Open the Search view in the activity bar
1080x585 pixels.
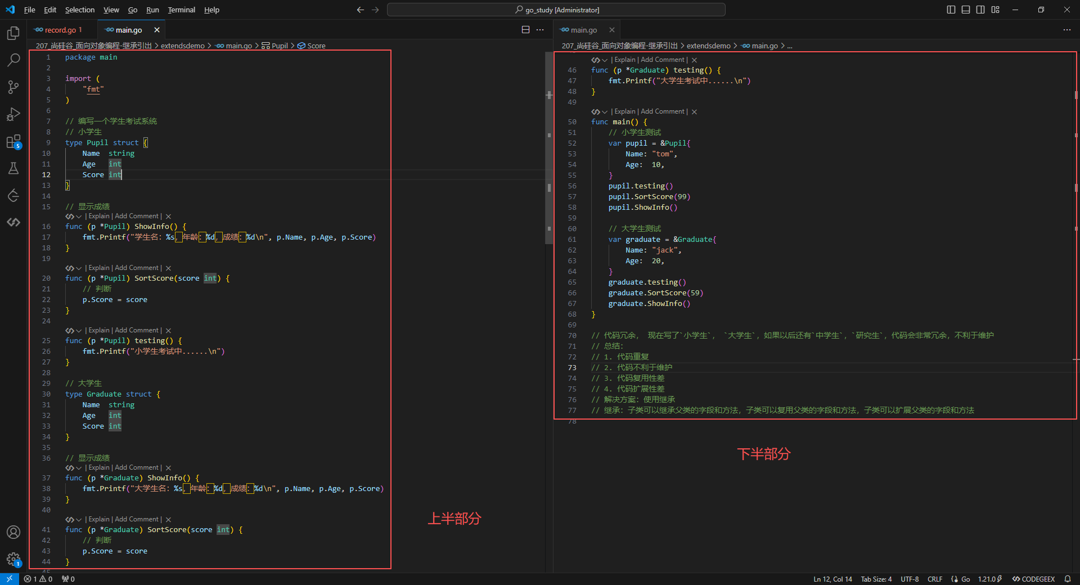(13, 60)
